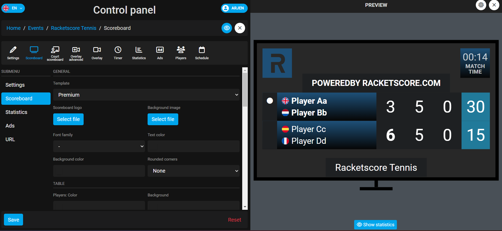This screenshot has width=502, height=231.
Task: Open the ARJEN user account menu
Action: [234, 8]
